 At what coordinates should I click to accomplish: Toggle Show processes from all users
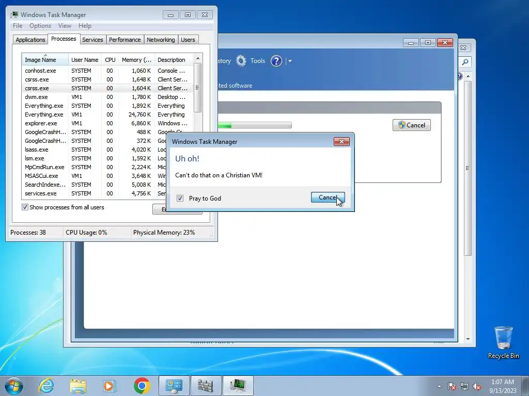click(25, 207)
